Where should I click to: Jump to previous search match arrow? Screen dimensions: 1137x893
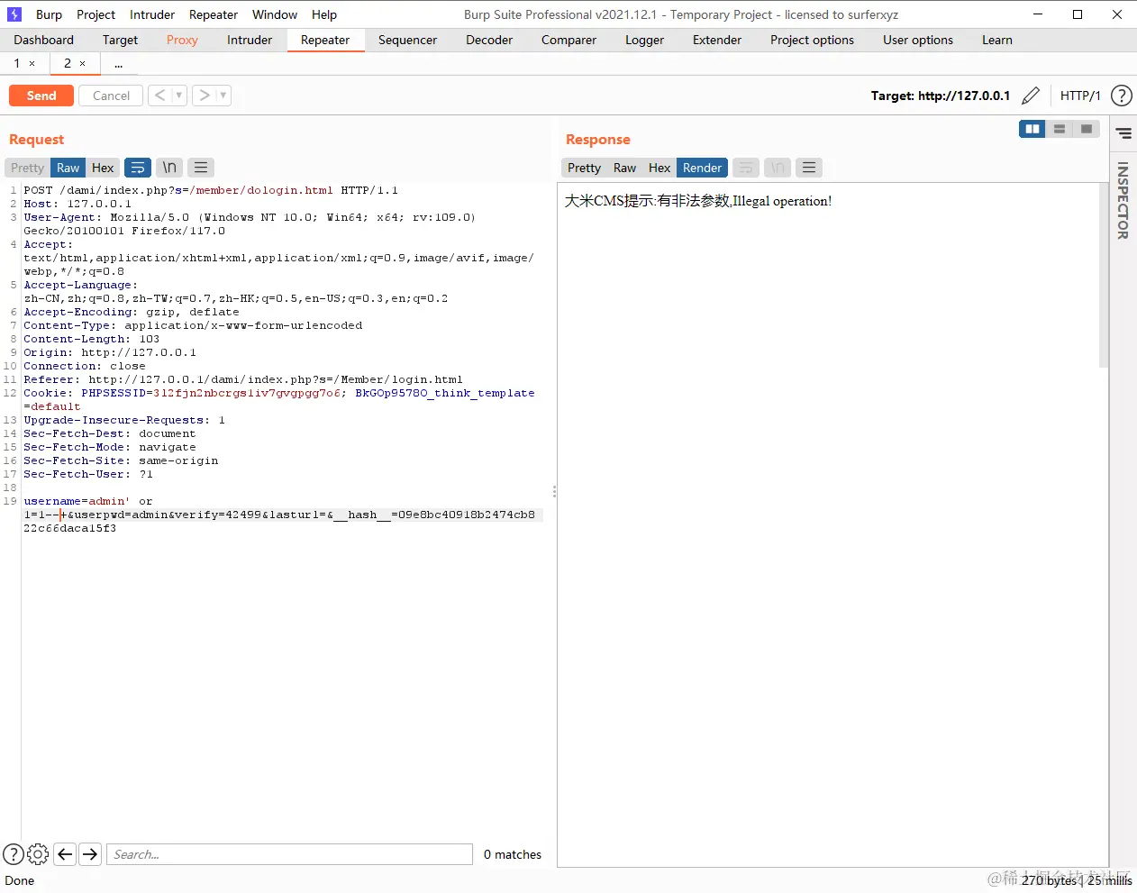click(x=65, y=854)
